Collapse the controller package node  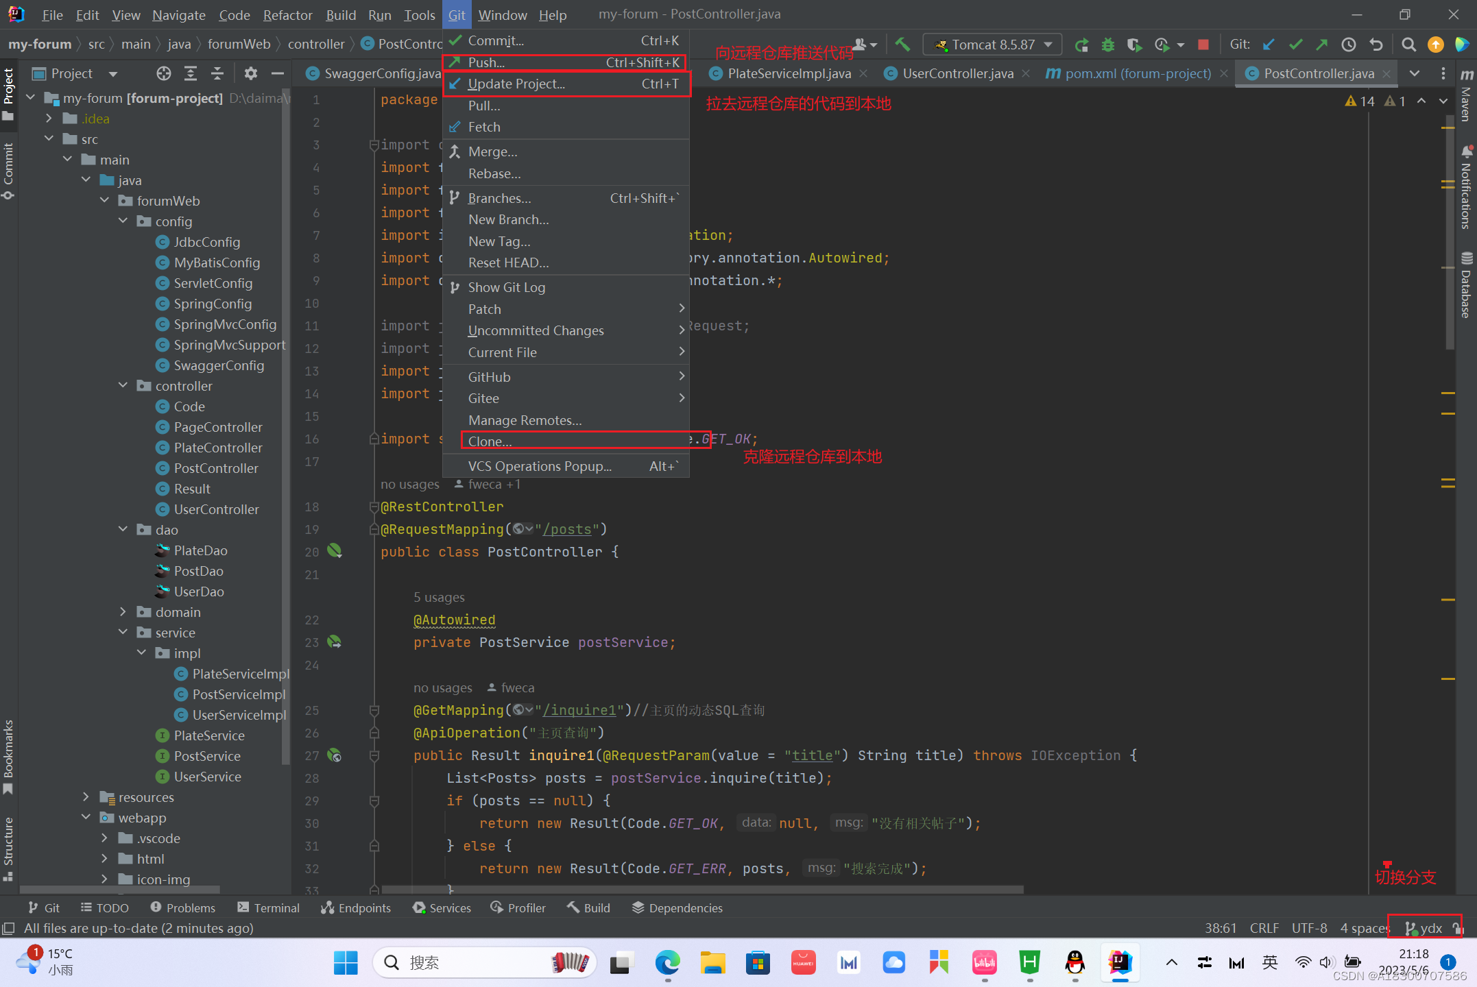[x=123, y=385]
